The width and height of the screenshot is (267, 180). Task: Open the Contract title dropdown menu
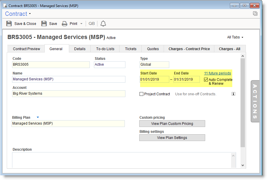click(x=30, y=14)
